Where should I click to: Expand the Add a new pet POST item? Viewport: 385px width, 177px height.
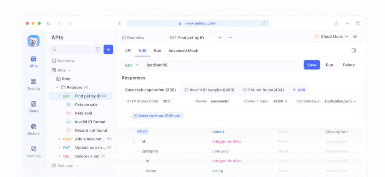tap(60, 139)
